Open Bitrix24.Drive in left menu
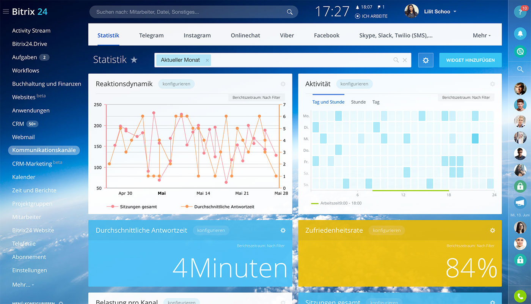This screenshot has height=304, width=531. tap(30, 44)
